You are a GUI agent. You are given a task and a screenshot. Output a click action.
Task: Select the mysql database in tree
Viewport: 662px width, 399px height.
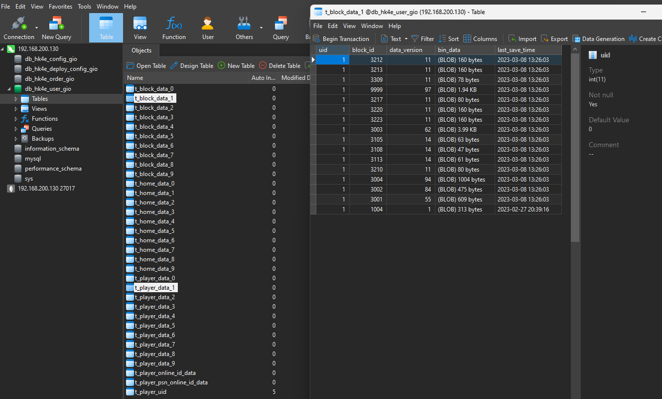pos(33,158)
